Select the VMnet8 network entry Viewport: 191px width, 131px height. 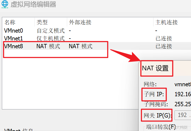(x=13, y=46)
